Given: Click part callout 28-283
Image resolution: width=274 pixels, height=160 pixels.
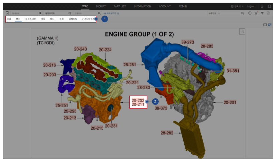Looking at the screenshot, I should coord(144,88).
